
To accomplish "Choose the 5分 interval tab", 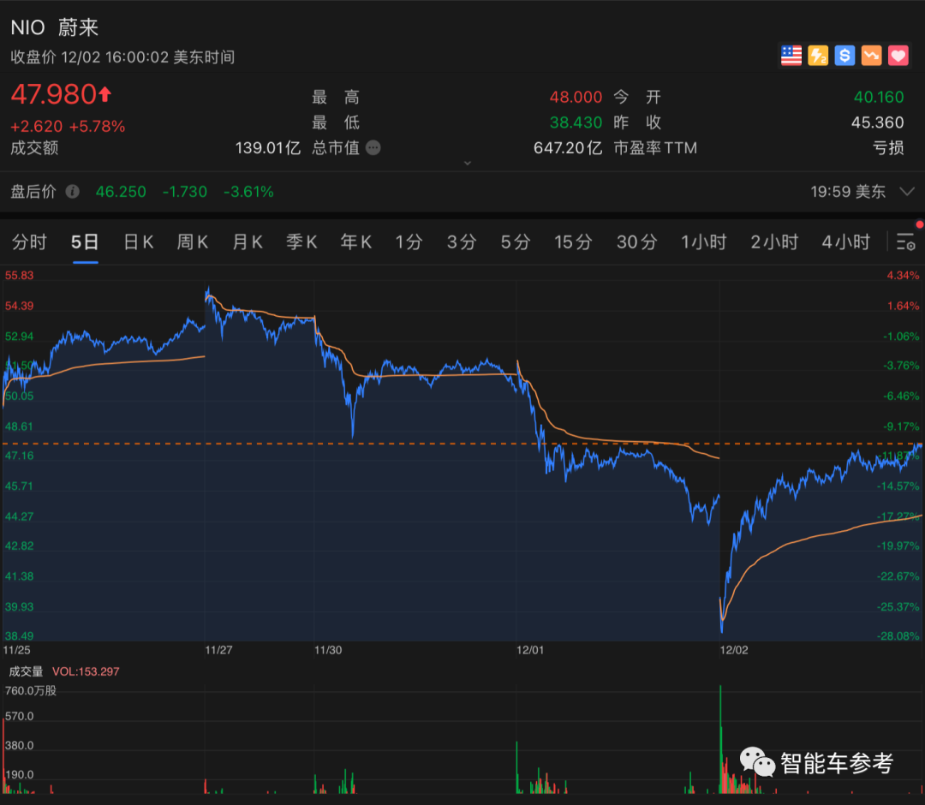I will pos(516,241).
